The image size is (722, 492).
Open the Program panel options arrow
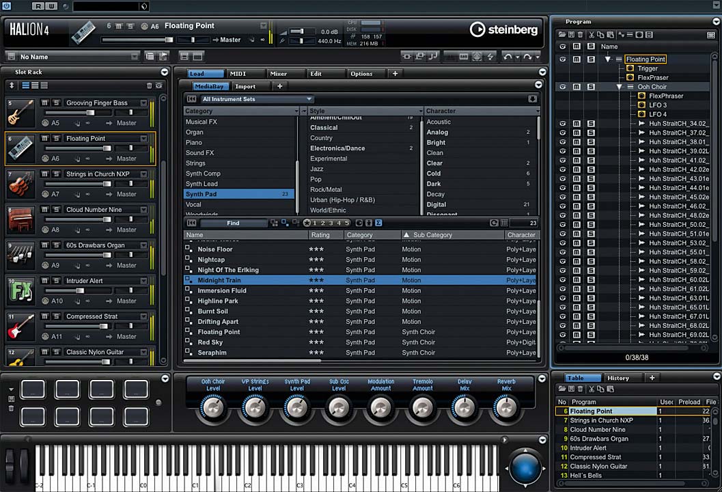coord(716,21)
